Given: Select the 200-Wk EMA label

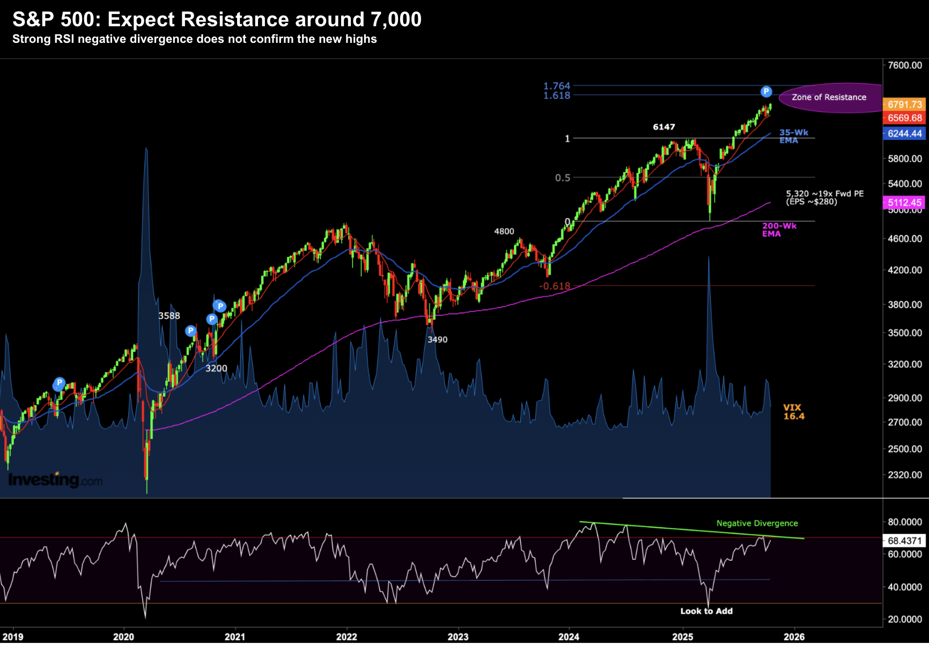Looking at the screenshot, I should (x=779, y=230).
